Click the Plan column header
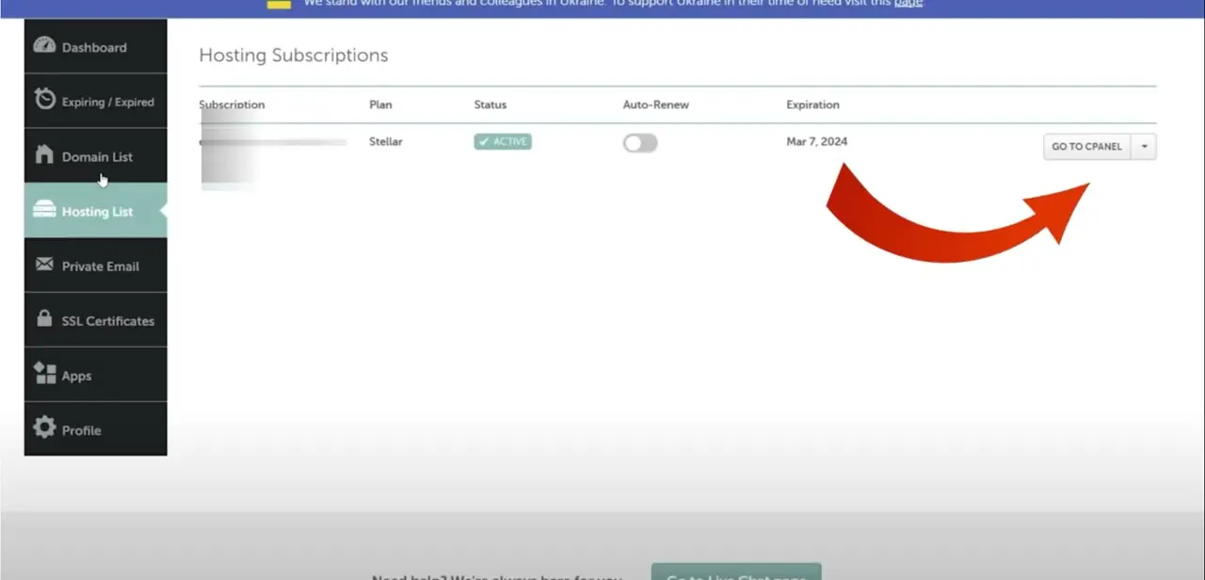Image resolution: width=1205 pixels, height=580 pixels. (x=380, y=105)
